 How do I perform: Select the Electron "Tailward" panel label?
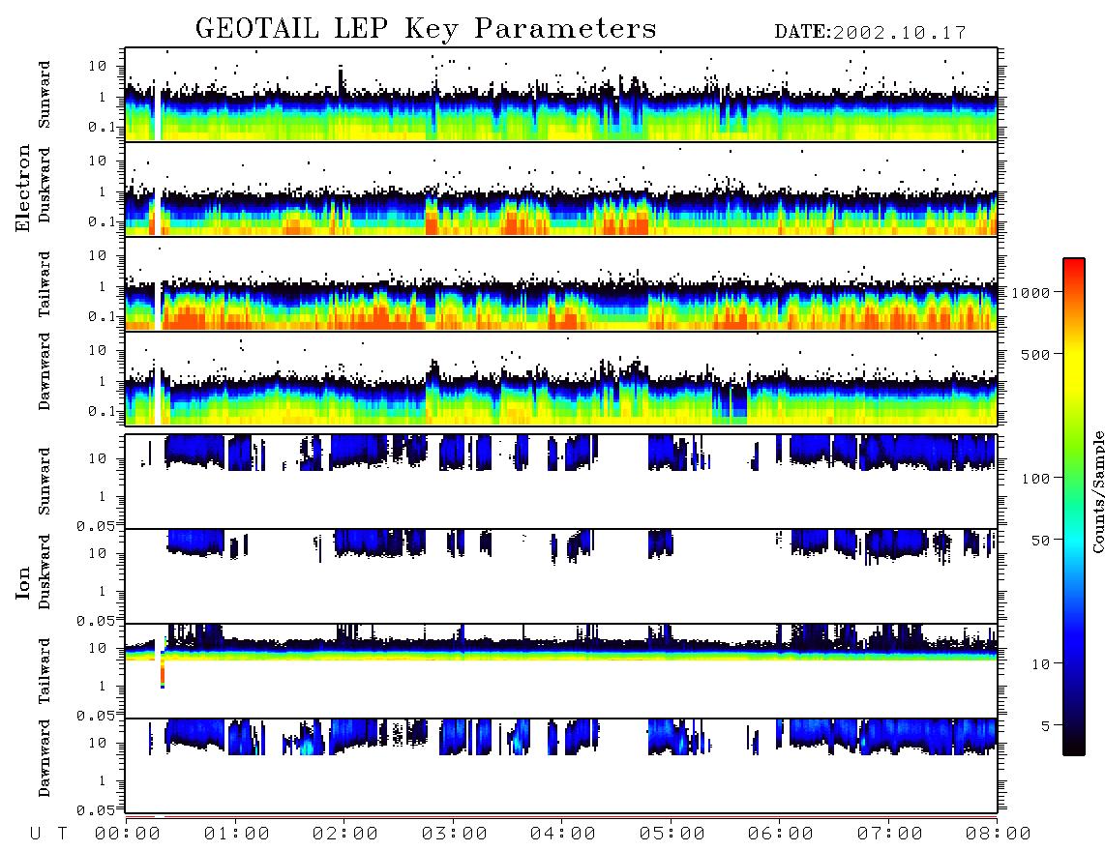coord(44,283)
